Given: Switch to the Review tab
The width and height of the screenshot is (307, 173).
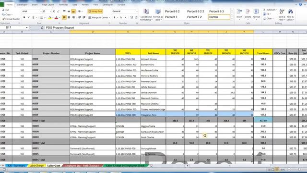Looking at the screenshot, I should [85, 4].
